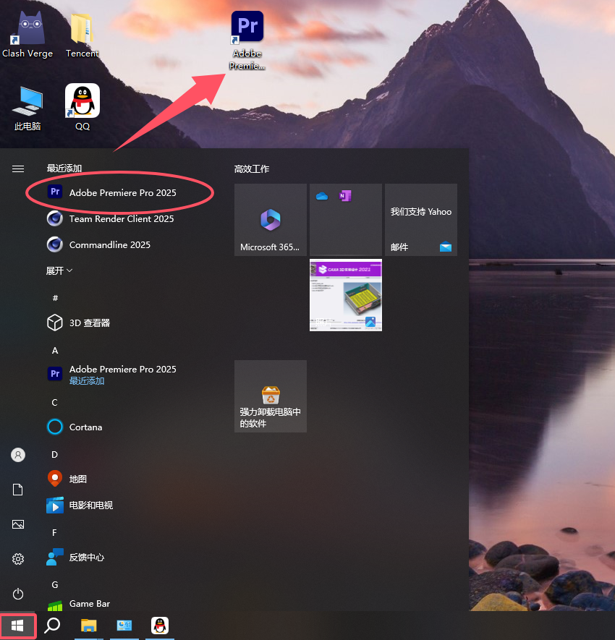Click the taskbar search magnifier
Viewport: 615px width, 640px height.
[52, 626]
